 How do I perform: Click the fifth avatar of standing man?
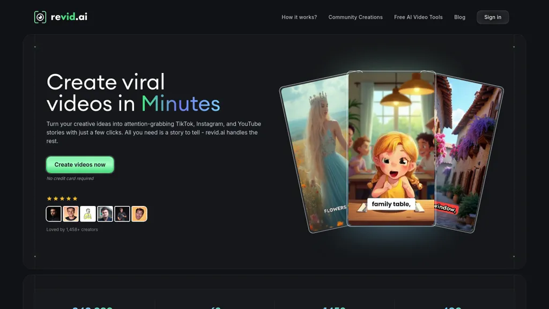point(122,214)
